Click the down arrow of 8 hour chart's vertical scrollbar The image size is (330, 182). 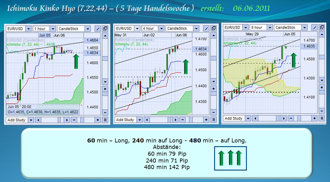pyautogui.click(x=322, y=80)
